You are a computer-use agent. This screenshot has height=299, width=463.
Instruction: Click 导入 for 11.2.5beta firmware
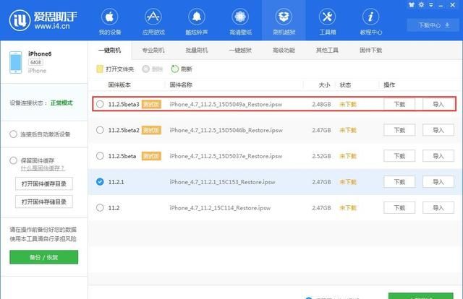[438, 156]
